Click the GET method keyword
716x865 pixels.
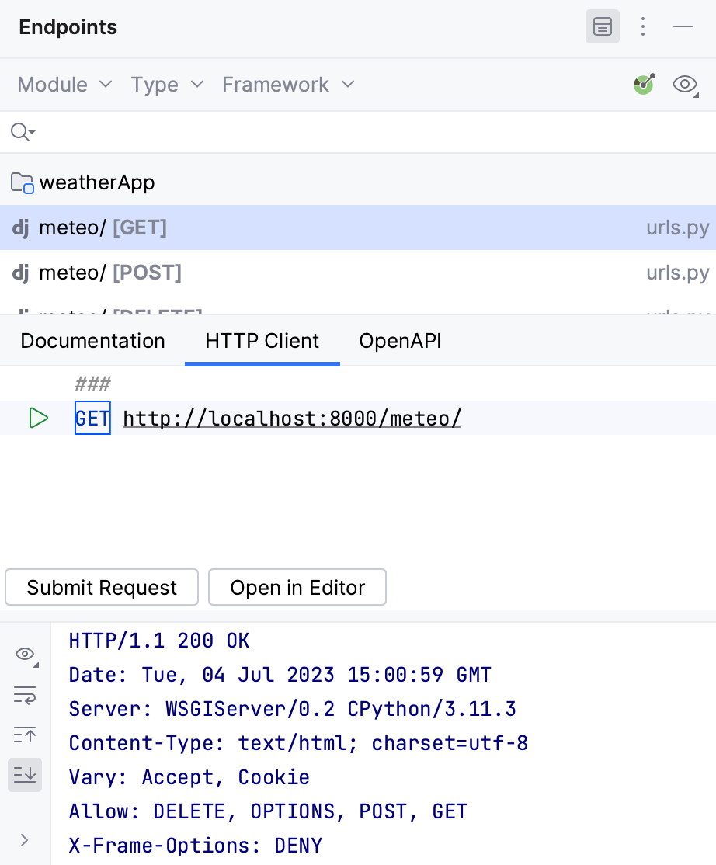point(92,419)
